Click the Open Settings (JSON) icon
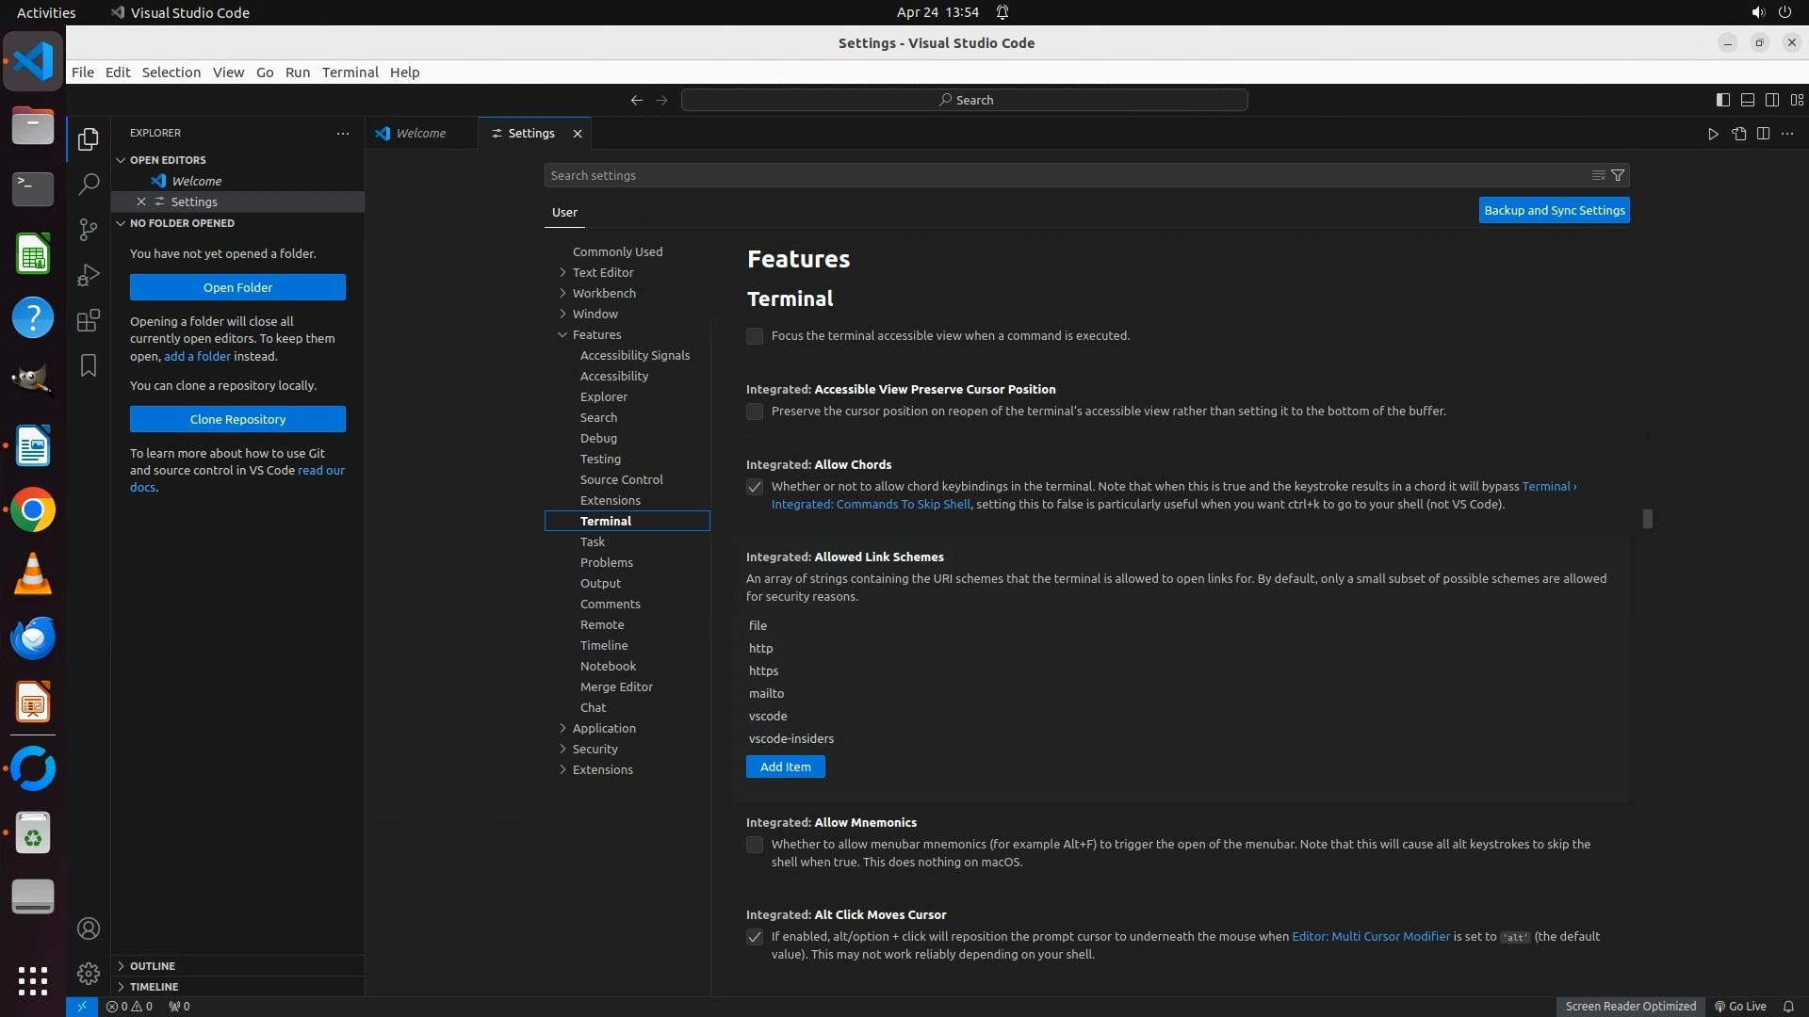 pyautogui.click(x=1738, y=134)
